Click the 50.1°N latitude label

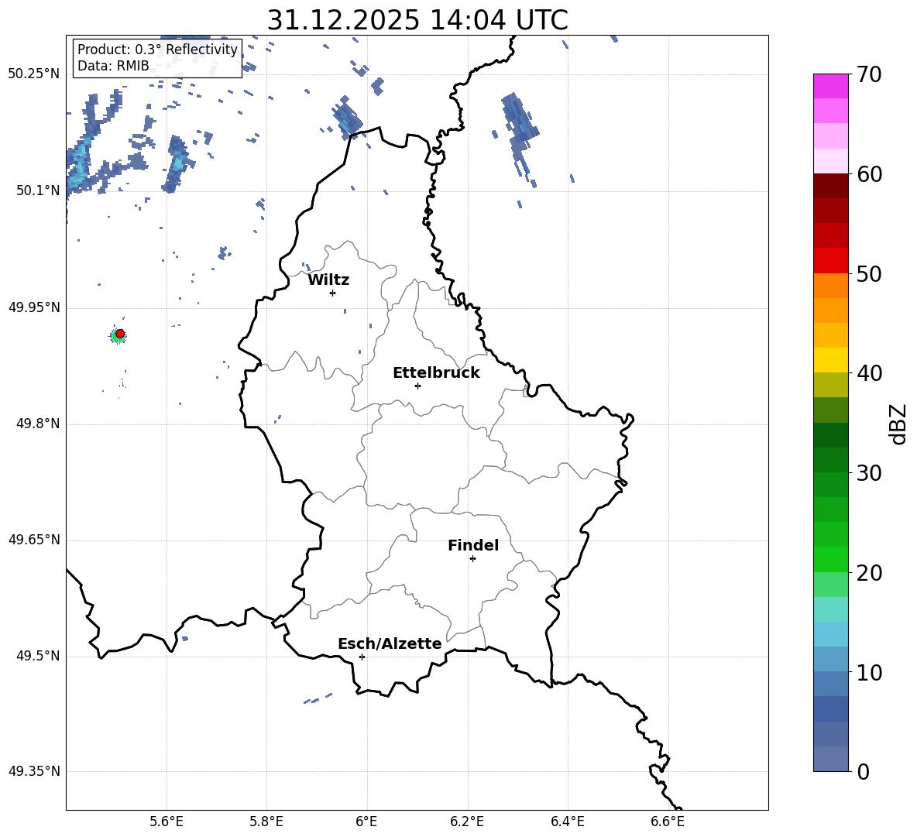click(x=38, y=190)
